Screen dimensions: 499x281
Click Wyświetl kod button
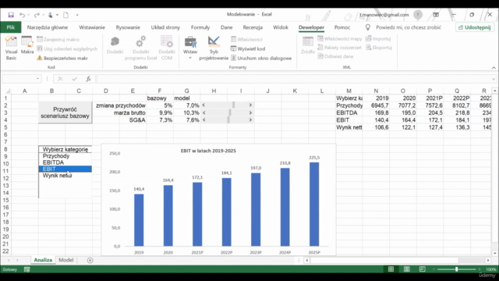point(248,48)
